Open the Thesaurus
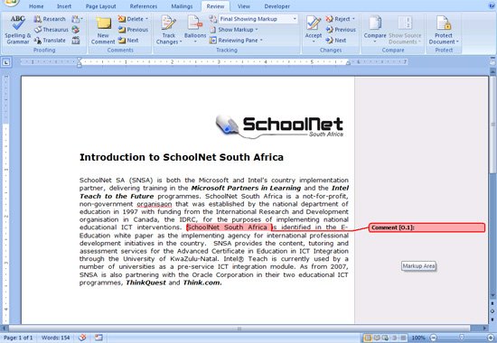The width and height of the screenshot is (497, 343). coord(51,30)
